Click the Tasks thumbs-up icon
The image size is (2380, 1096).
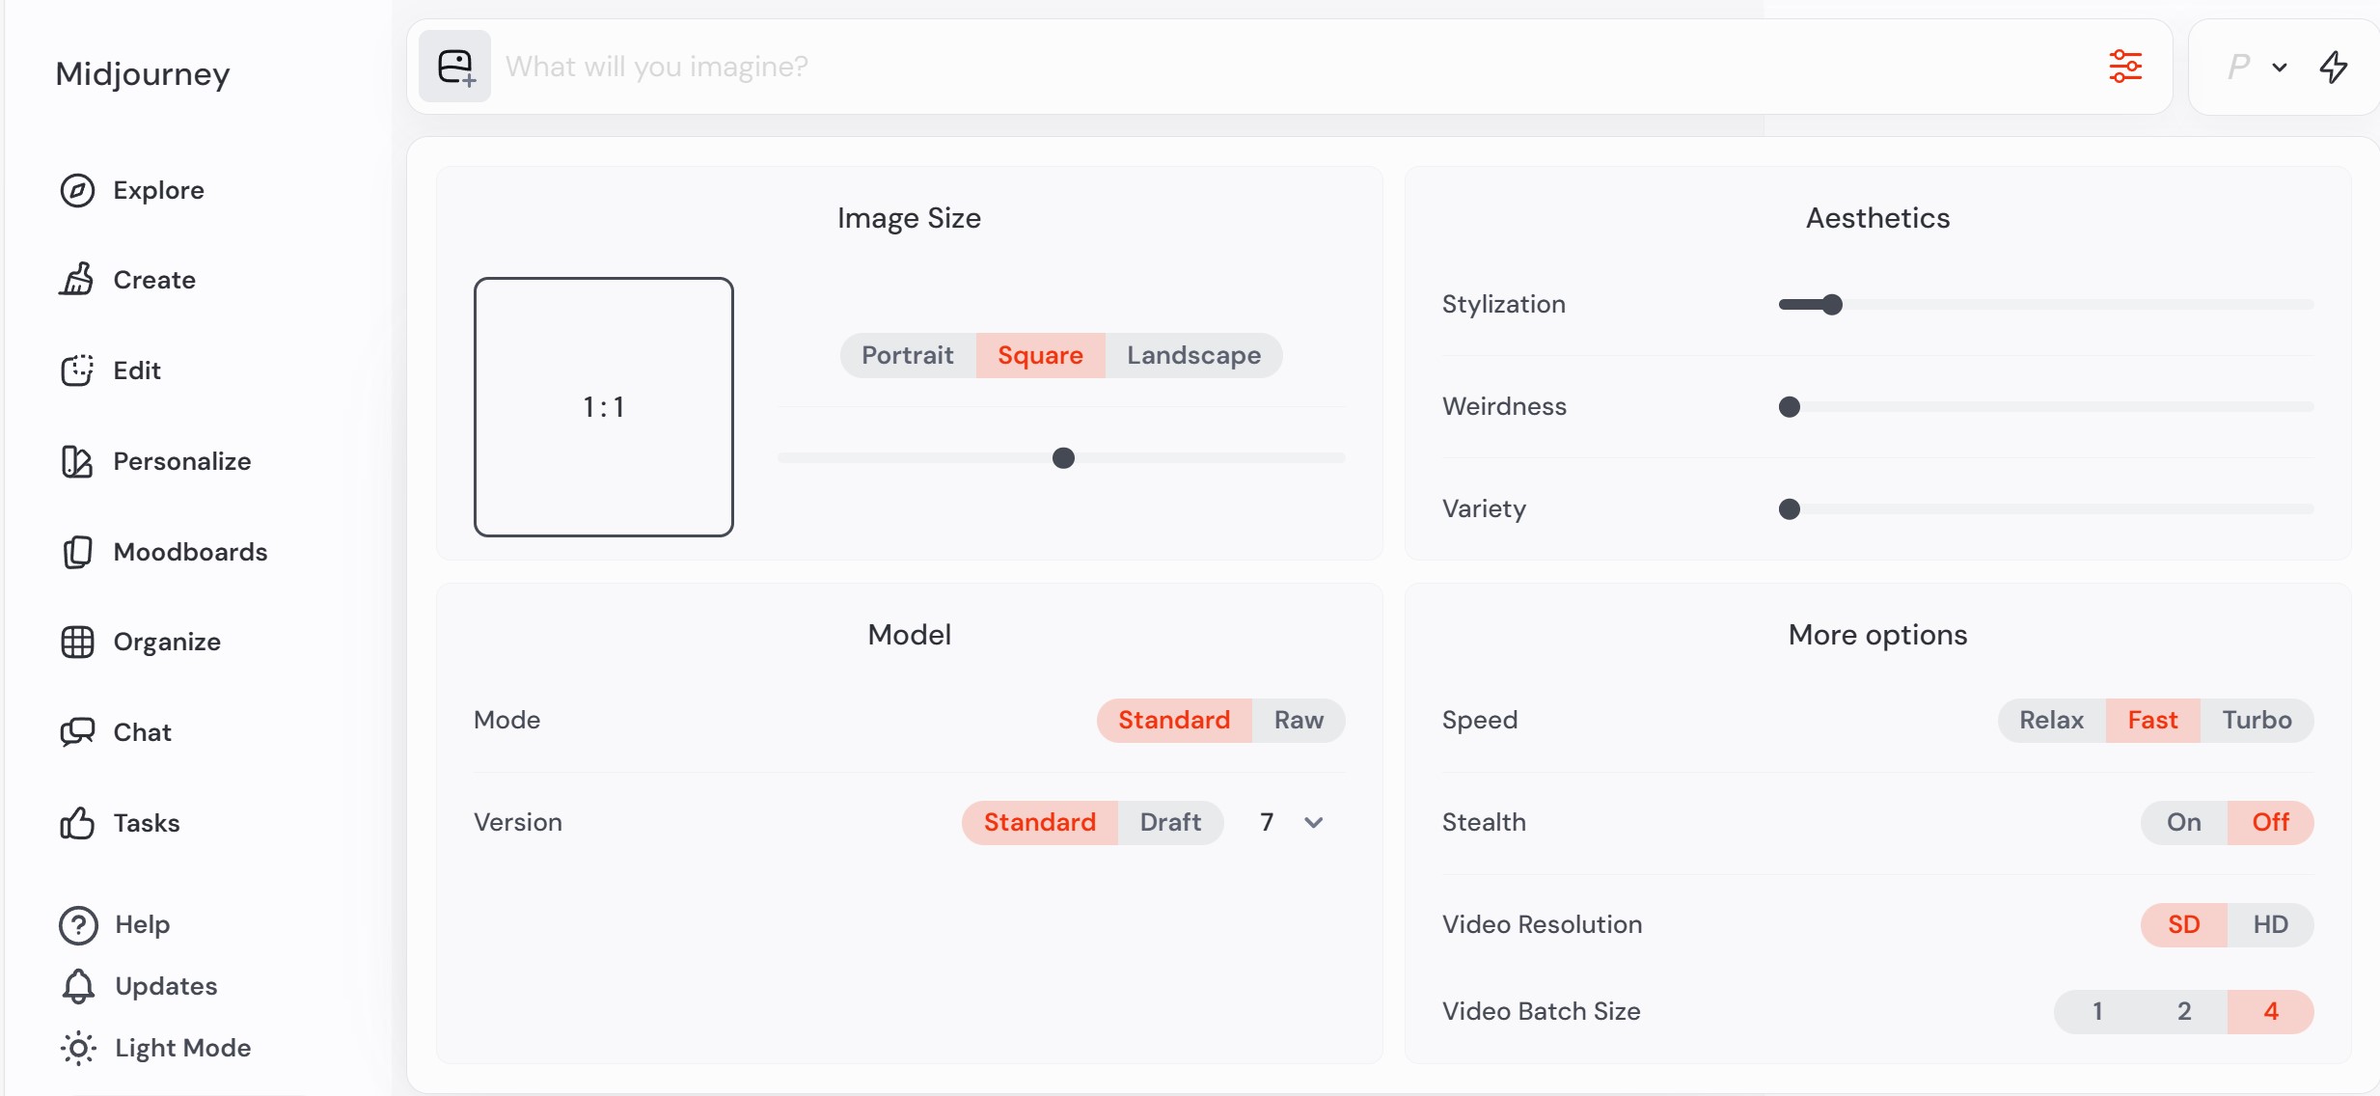coord(77,823)
